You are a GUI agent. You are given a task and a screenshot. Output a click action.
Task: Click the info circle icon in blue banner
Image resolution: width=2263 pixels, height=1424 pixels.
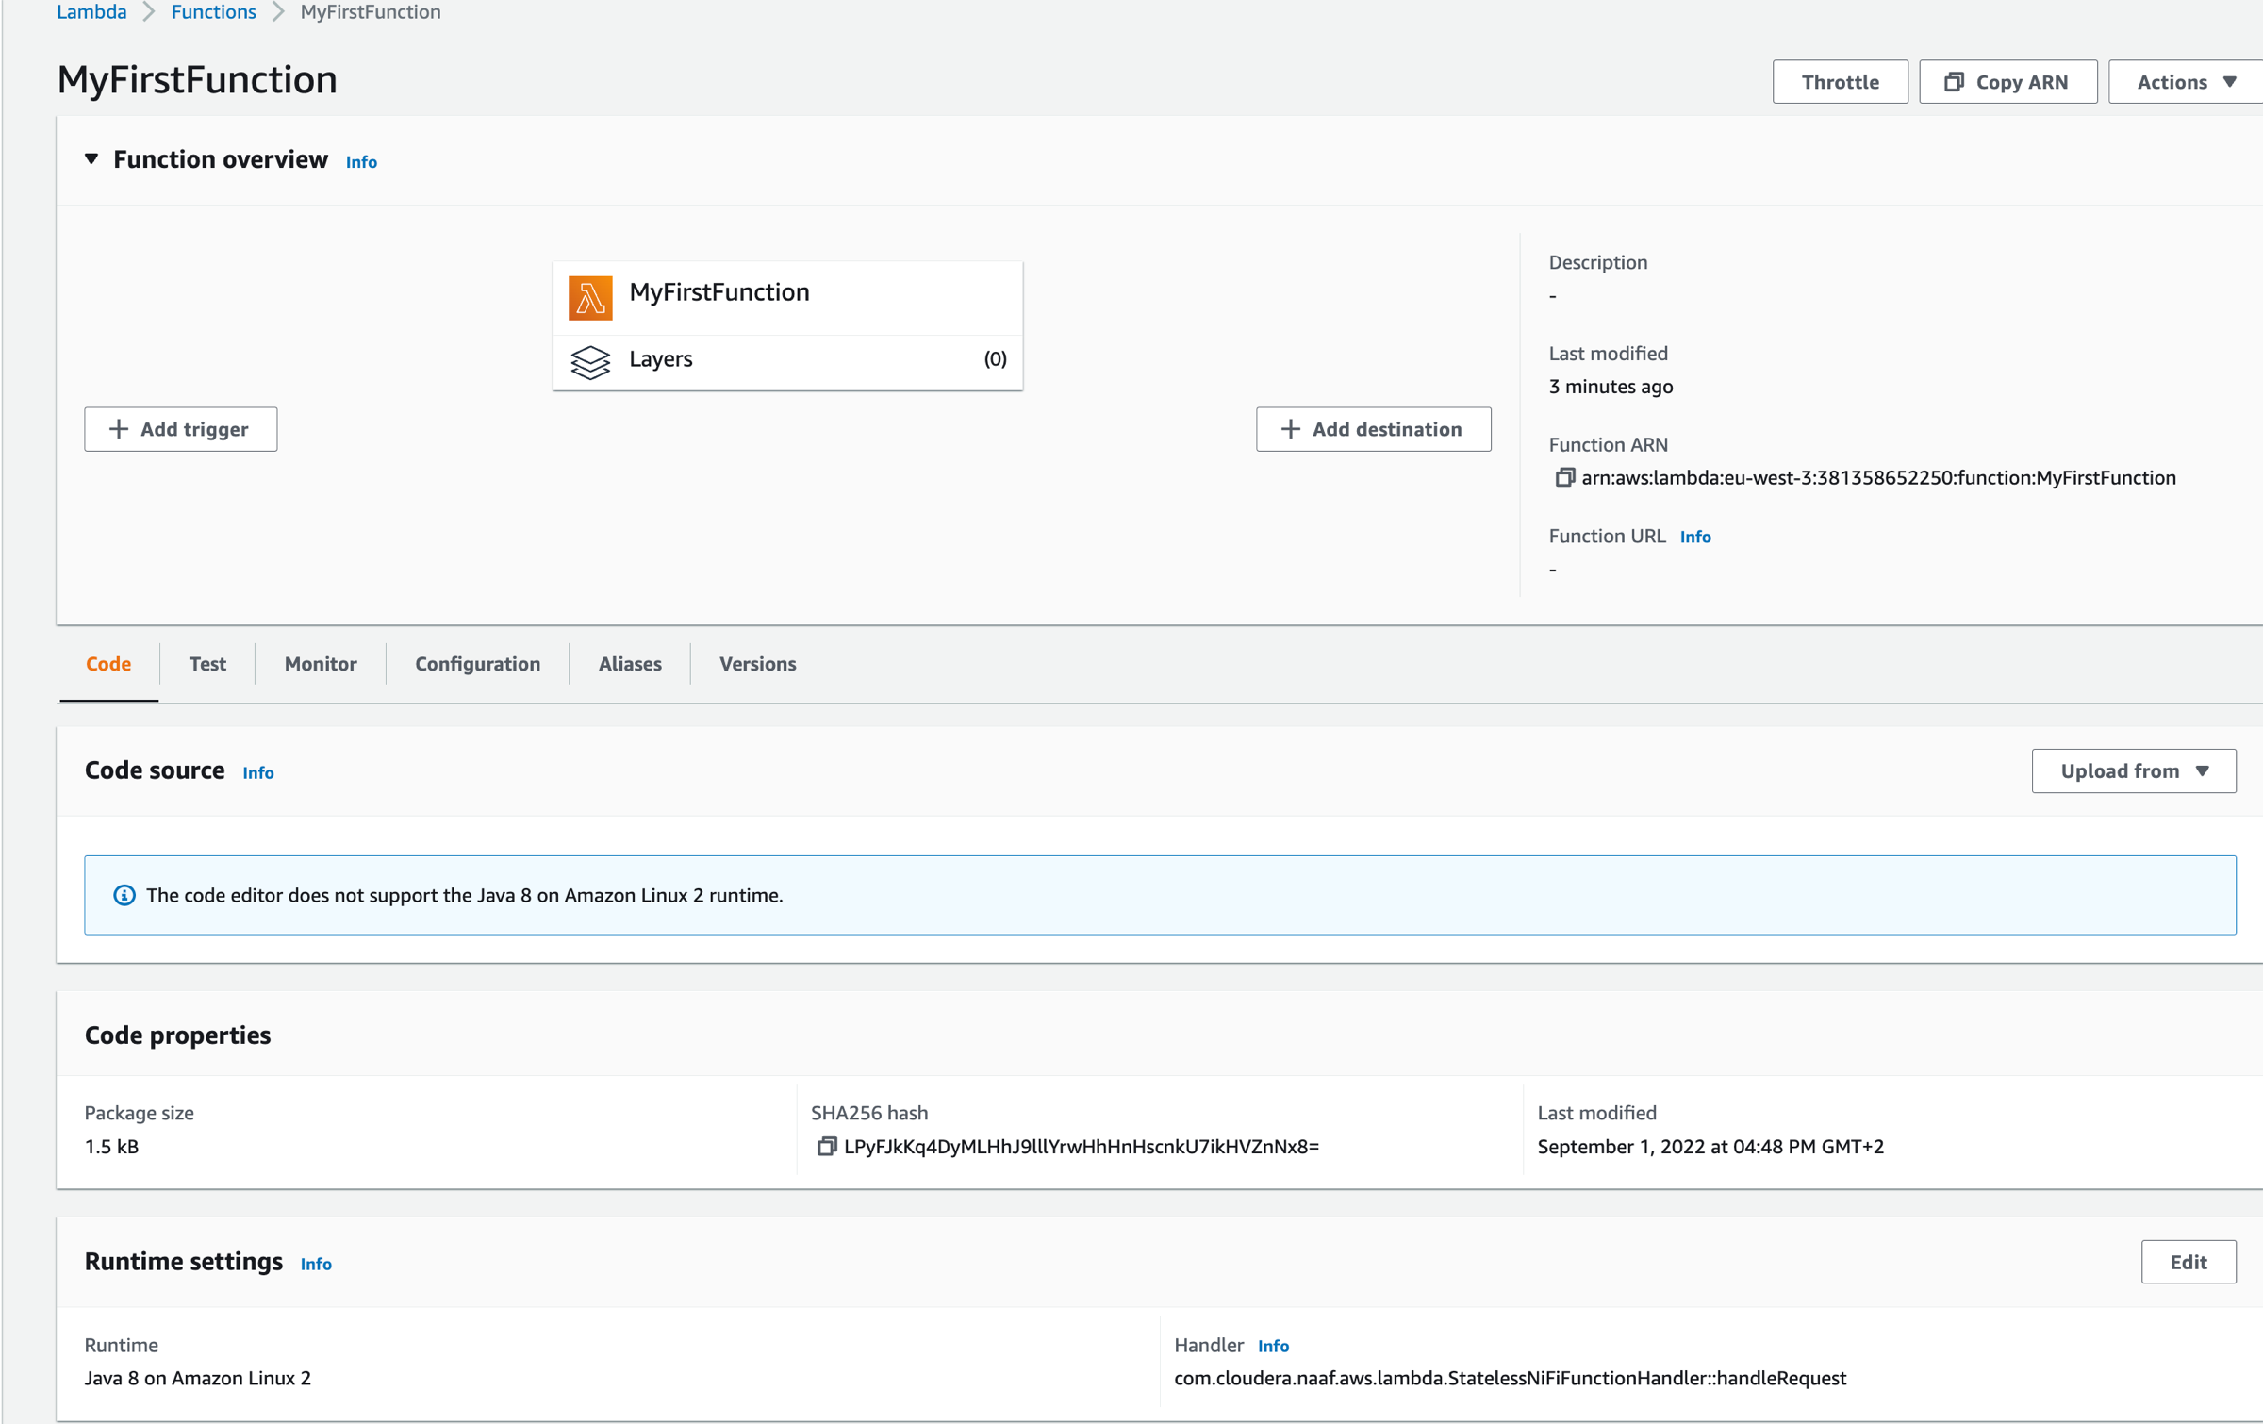124,895
